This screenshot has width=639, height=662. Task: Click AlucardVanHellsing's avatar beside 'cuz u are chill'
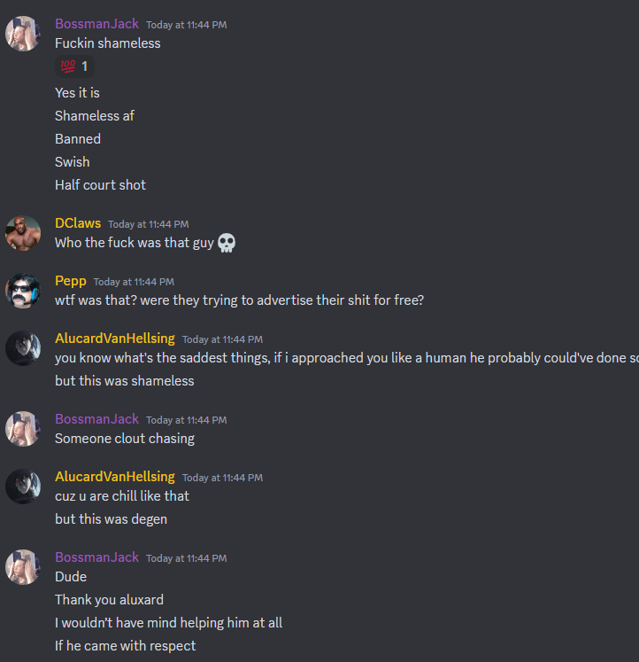23,487
